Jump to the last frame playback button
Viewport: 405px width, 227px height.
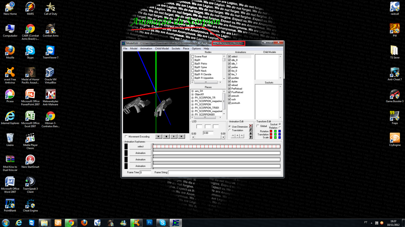[x=181, y=136]
